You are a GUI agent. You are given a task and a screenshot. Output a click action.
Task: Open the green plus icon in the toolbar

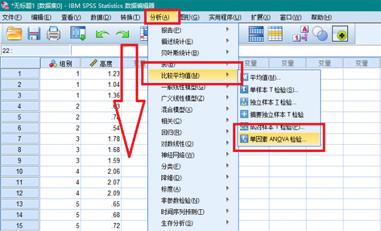click(x=340, y=33)
